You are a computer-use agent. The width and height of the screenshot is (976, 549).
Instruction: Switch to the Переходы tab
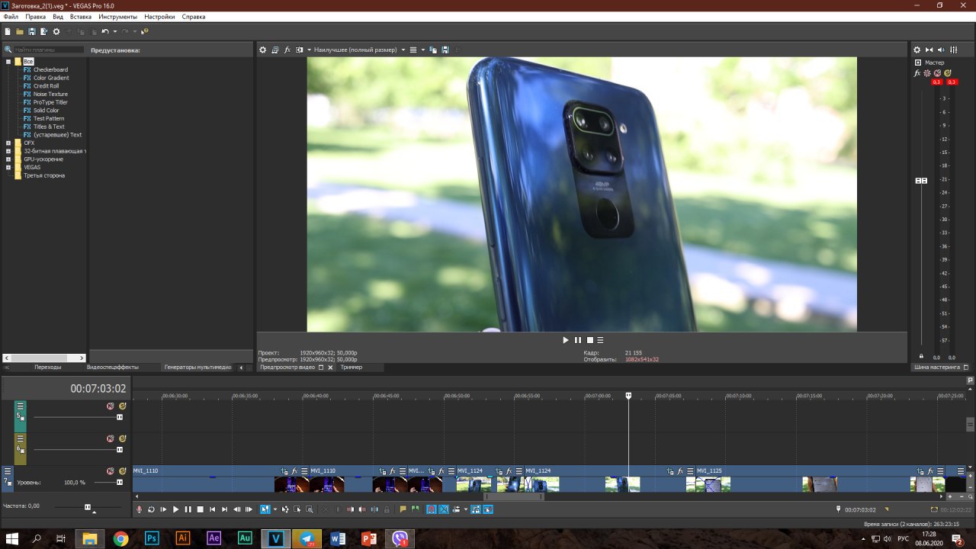point(47,367)
